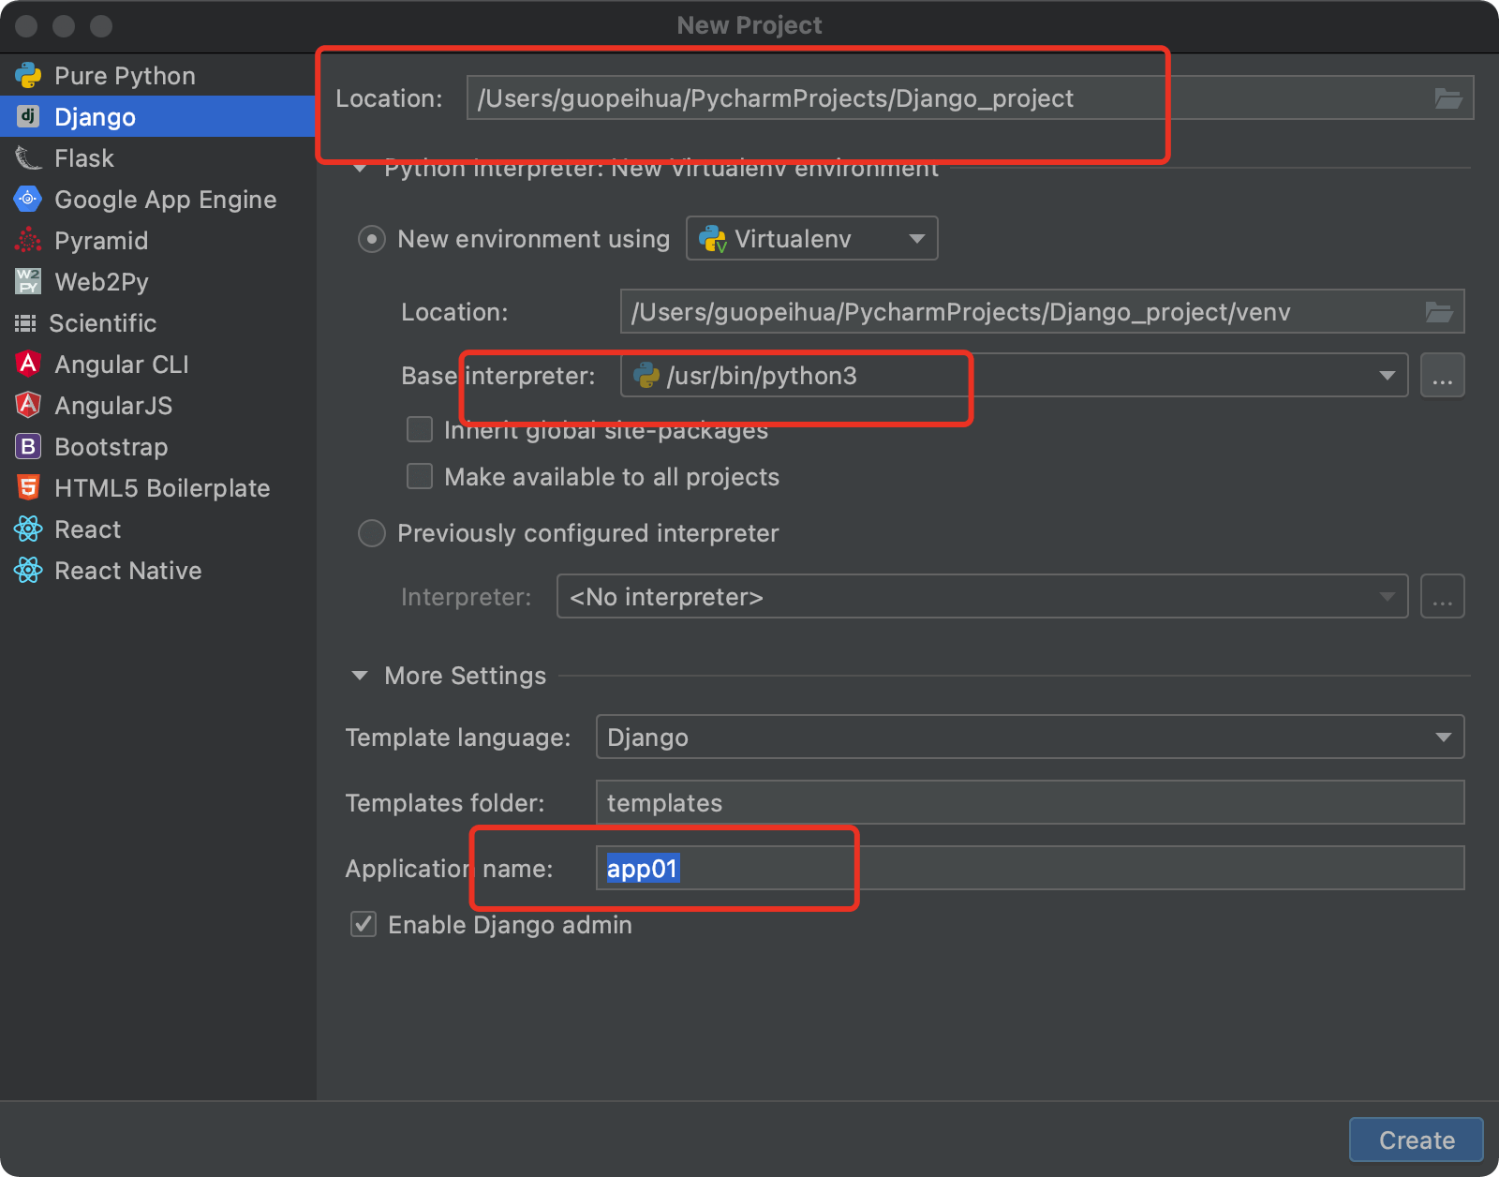Browse project location folder icon
1499x1177 pixels.
pyautogui.click(x=1447, y=98)
